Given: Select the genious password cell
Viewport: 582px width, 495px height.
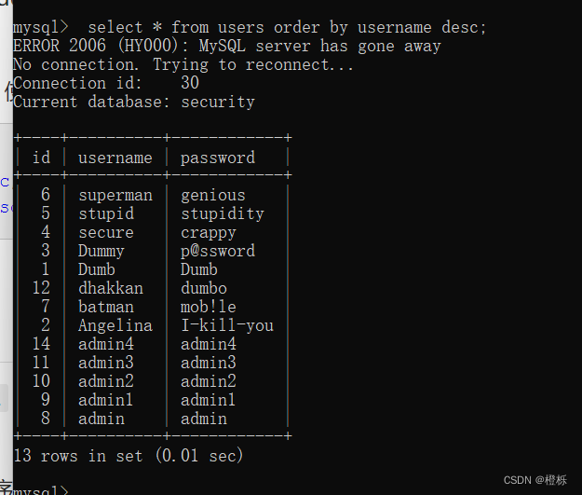Looking at the screenshot, I should (x=212, y=196).
